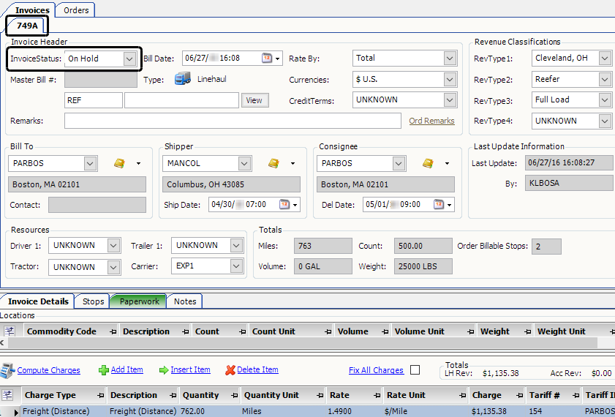This screenshot has height=417, width=615.
Task: Click into the Remarks text field
Action: tap(233, 121)
